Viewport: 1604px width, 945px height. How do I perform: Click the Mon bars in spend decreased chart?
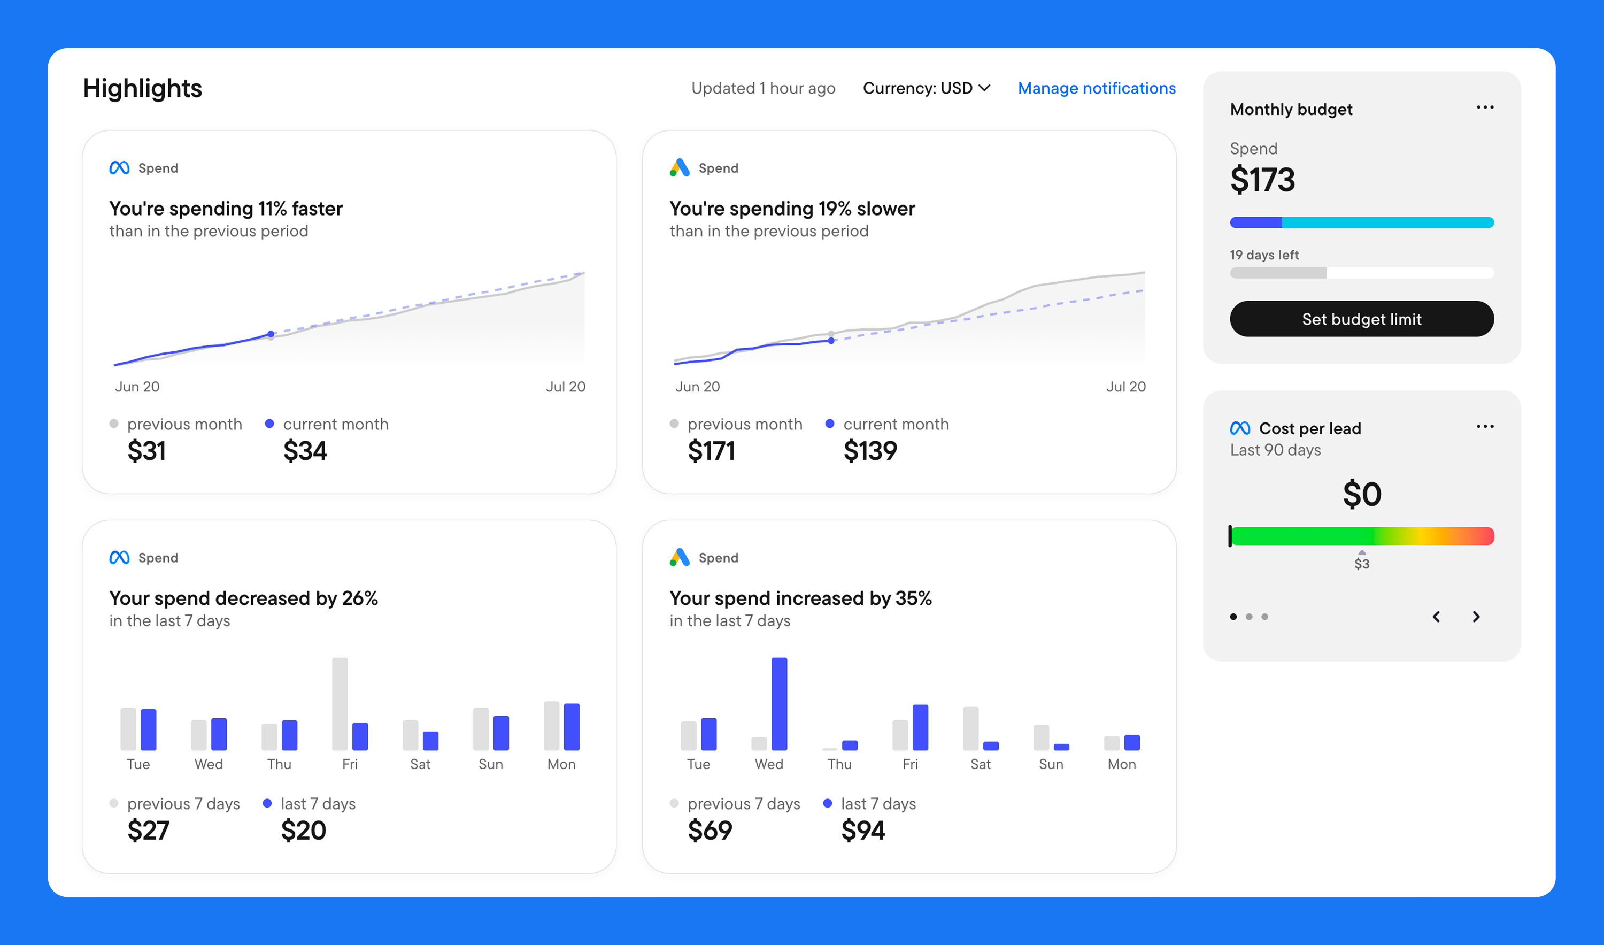click(561, 726)
